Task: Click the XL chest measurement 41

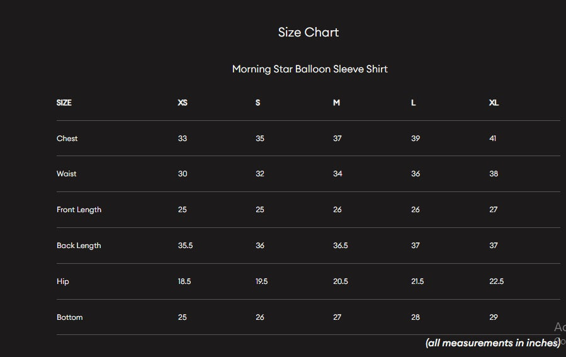Action: (492, 139)
